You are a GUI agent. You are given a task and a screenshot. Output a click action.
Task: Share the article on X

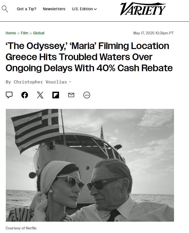(x=40, y=95)
